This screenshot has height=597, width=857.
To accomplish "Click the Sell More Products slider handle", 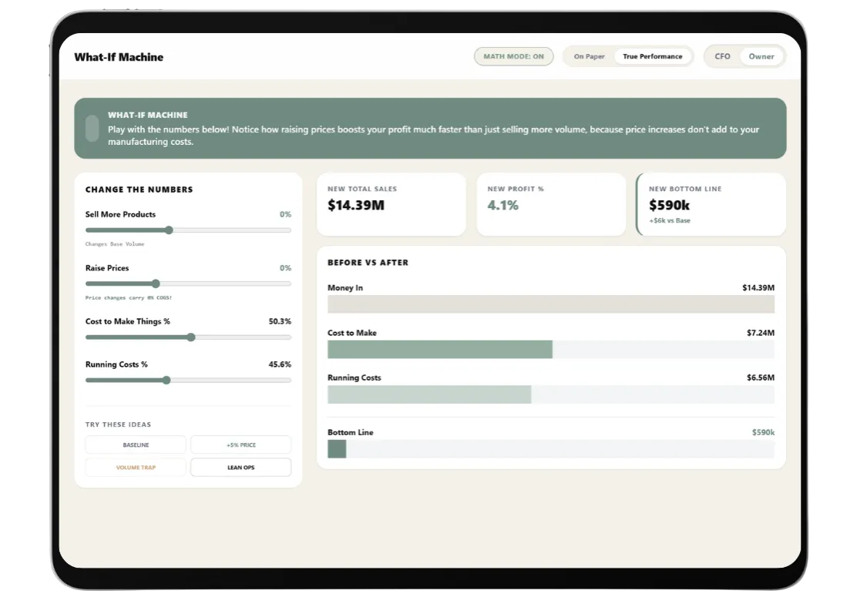I will click(169, 230).
